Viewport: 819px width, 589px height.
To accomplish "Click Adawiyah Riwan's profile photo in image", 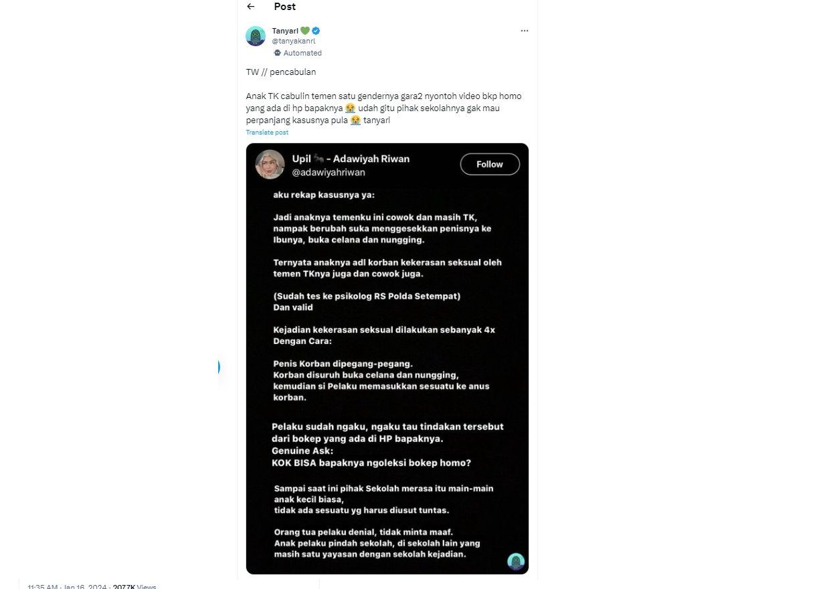I will (x=270, y=165).
